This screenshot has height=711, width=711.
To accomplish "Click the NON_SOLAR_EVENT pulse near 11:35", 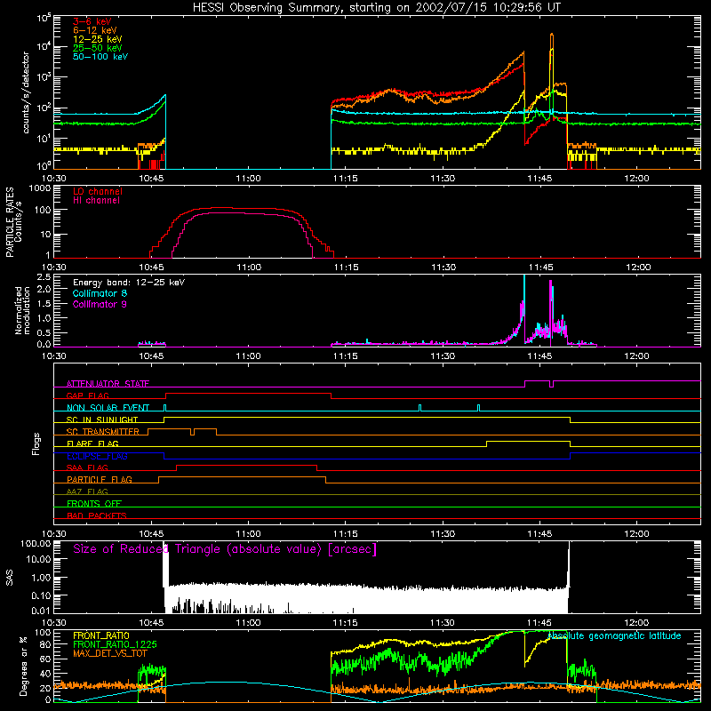I will click(478, 408).
